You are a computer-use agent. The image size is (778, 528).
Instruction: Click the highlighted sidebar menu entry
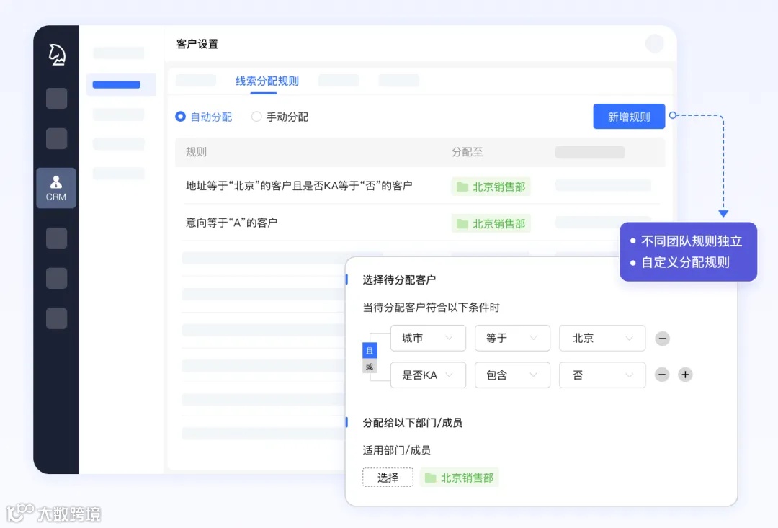pos(121,84)
